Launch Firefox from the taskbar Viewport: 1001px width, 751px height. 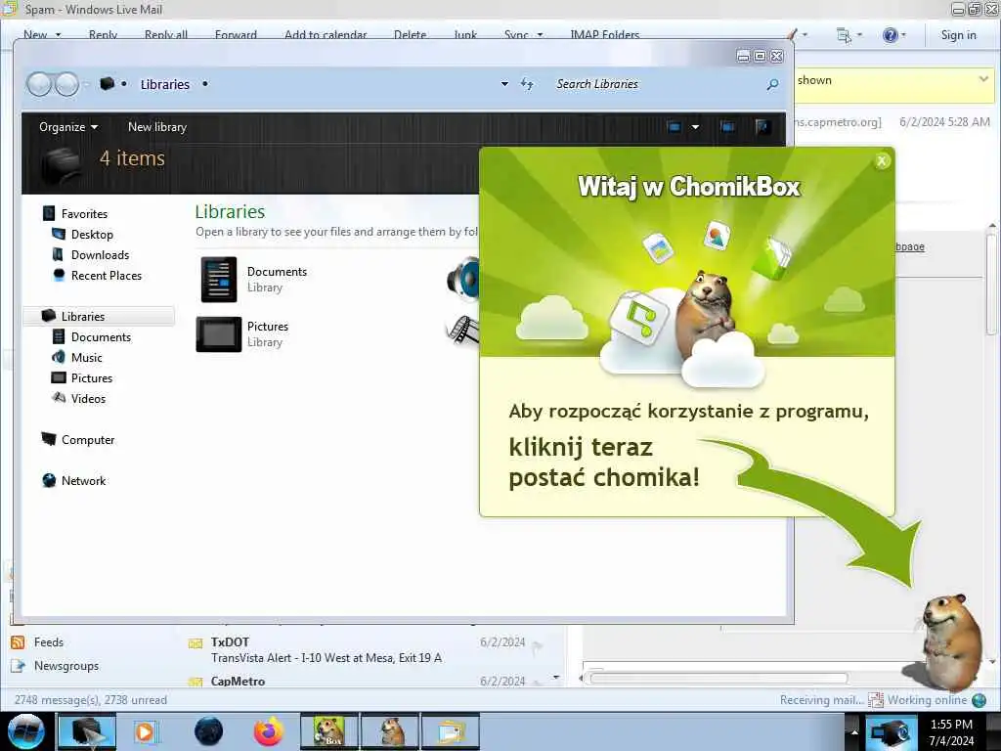269,731
